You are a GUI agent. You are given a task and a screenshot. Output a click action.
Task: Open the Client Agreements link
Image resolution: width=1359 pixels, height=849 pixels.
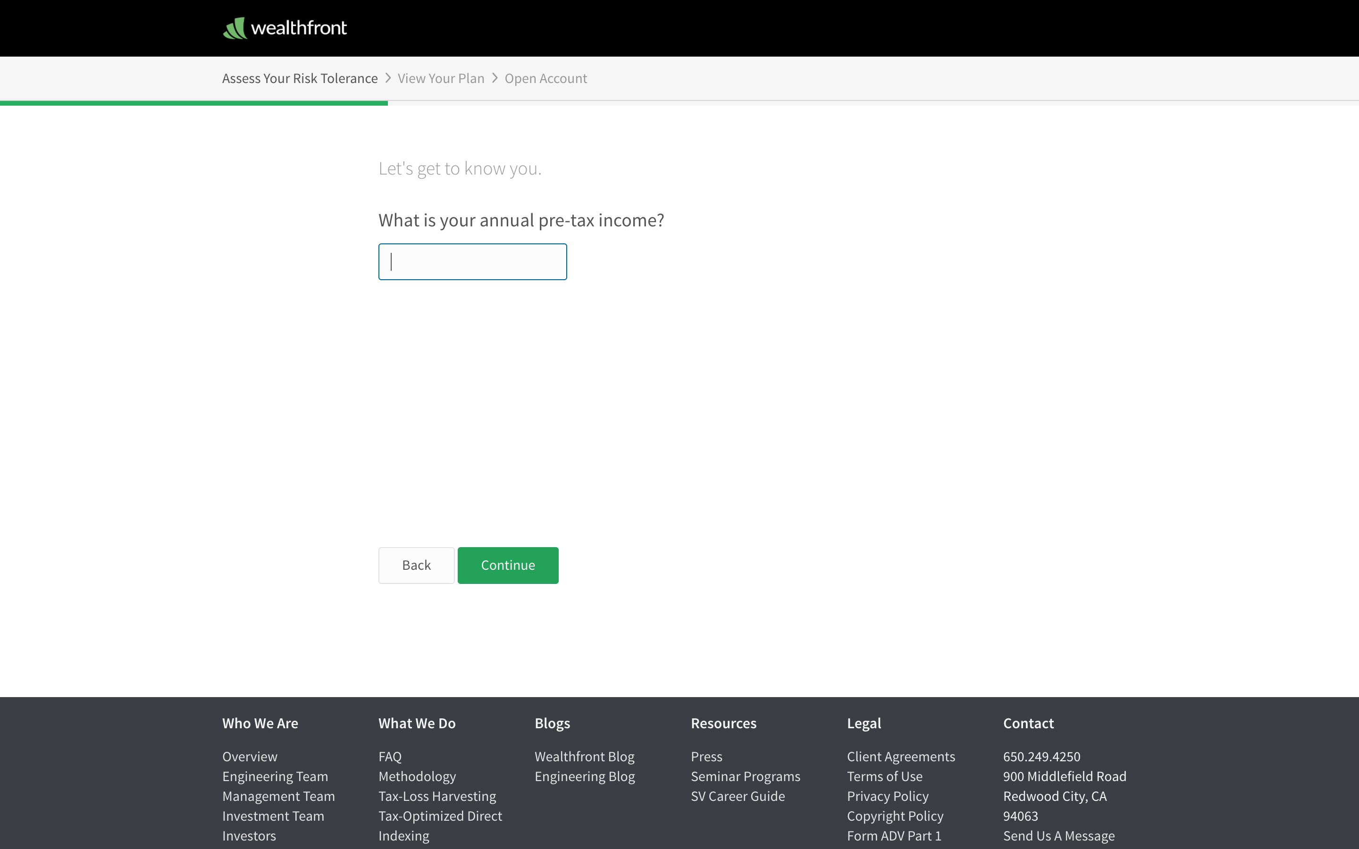pos(901,757)
